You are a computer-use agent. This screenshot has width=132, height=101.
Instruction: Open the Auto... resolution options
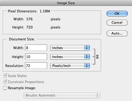(x=117, y=33)
